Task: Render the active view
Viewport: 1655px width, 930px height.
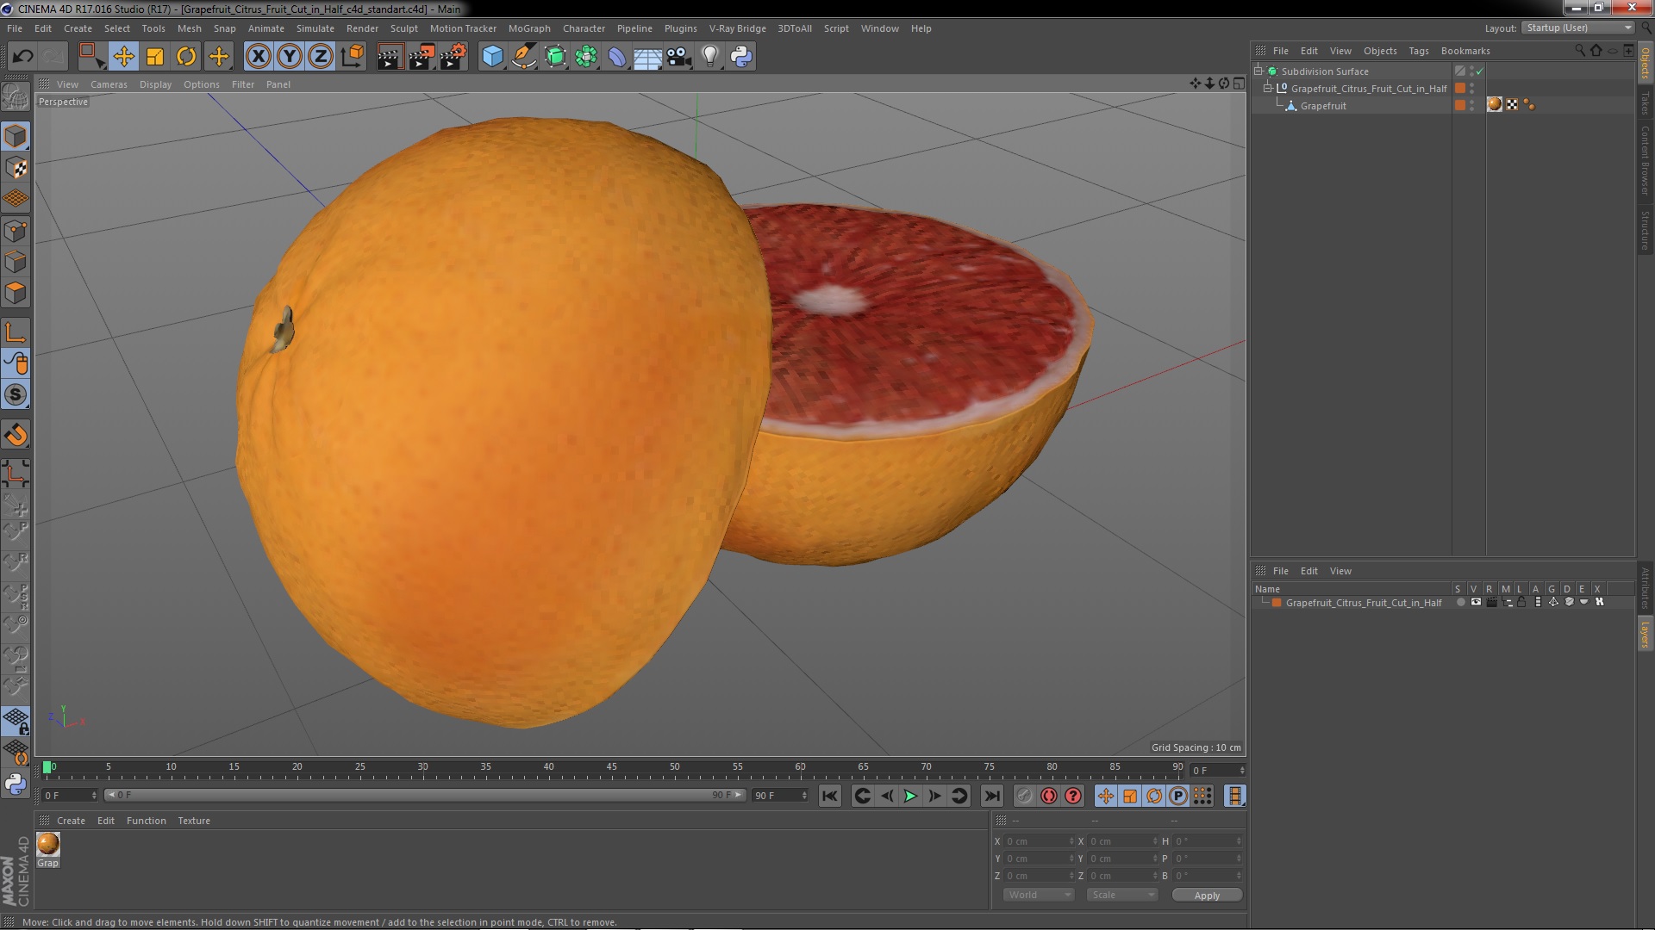Action: 390,57
